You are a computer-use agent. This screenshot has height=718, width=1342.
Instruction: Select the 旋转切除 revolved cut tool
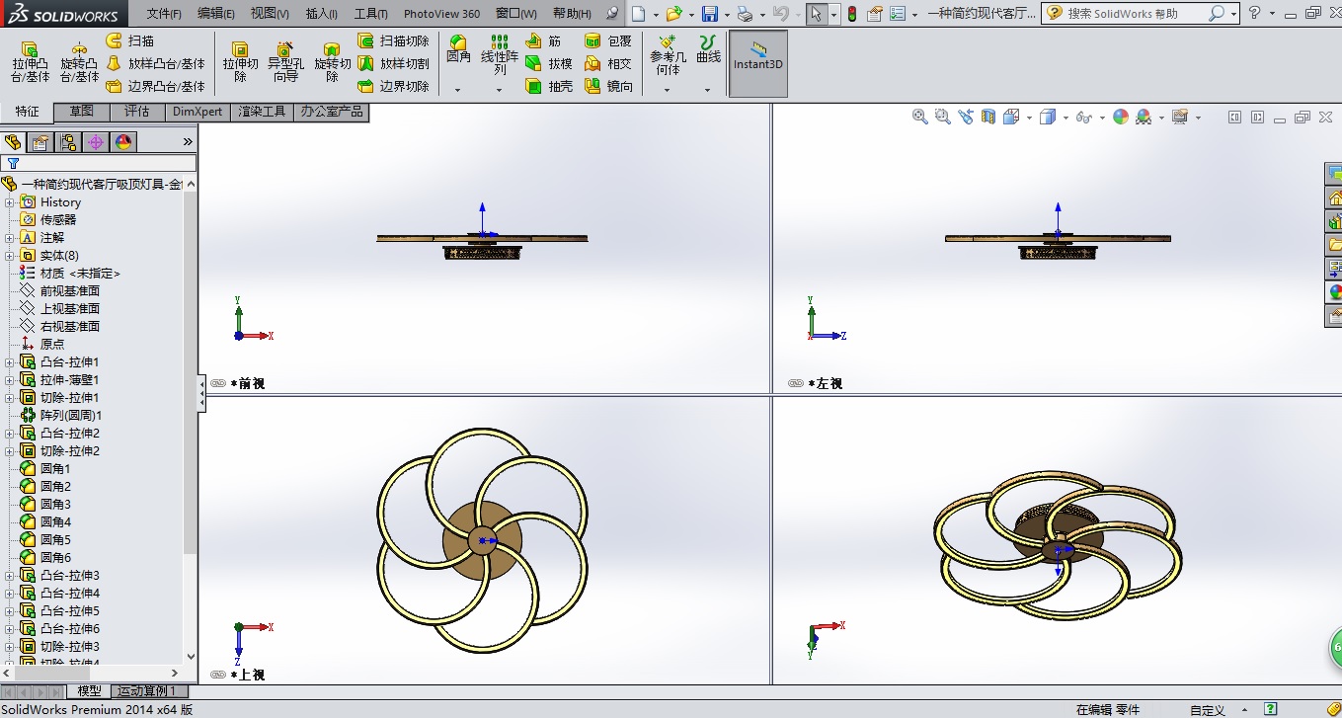point(332,61)
